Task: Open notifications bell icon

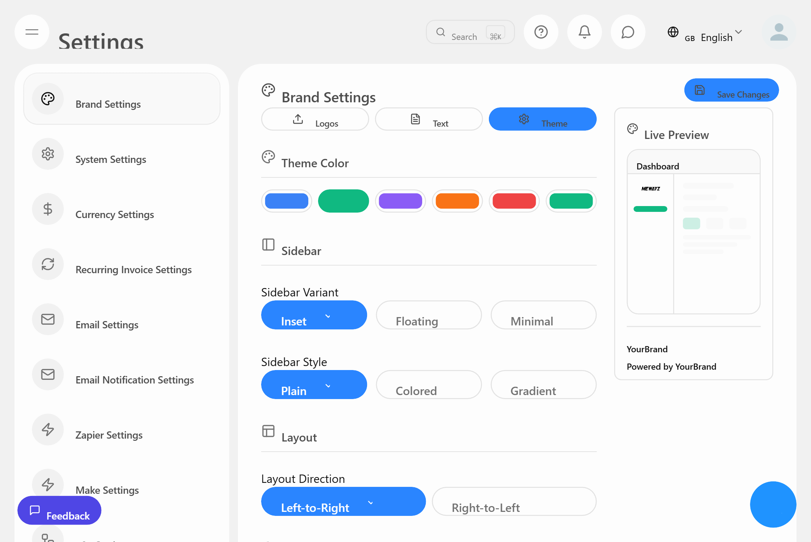Action: pos(584,32)
